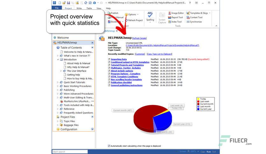Click the Start search input field
Image resolution: width=266 pixels, height=154 pixels.
[70, 152]
